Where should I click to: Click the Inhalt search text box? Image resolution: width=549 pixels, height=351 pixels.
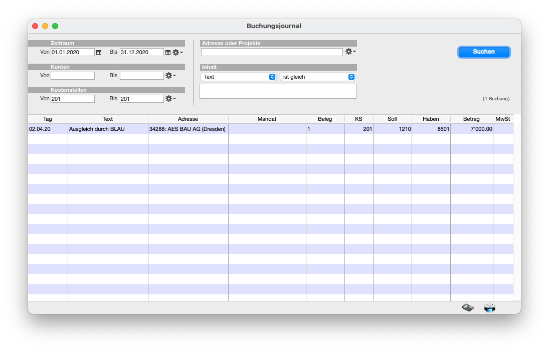(278, 91)
